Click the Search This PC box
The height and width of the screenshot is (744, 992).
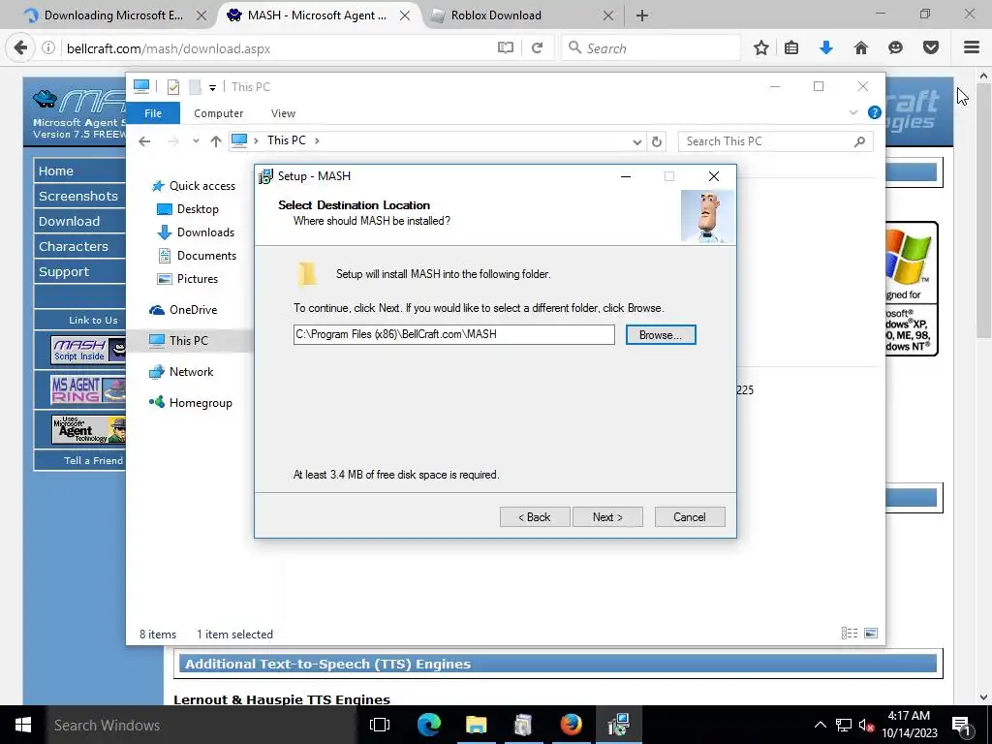[x=775, y=141]
